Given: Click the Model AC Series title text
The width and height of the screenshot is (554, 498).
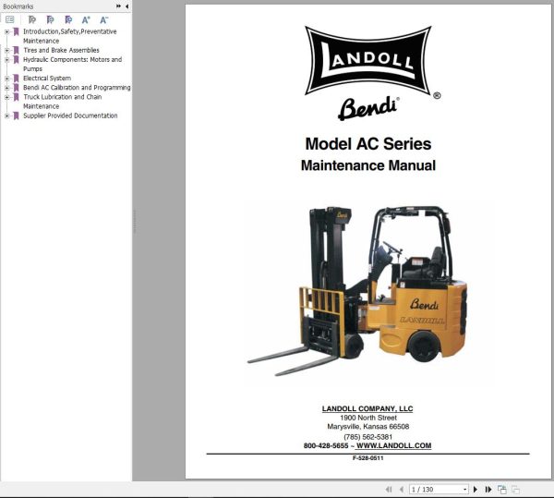Looking at the screenshot, I should (368, 144).
